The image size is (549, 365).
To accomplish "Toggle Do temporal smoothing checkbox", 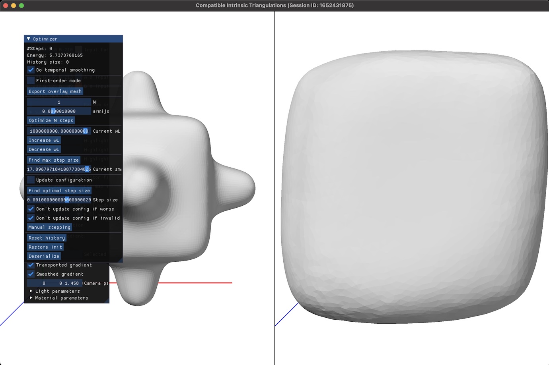I will coord(31,70).
